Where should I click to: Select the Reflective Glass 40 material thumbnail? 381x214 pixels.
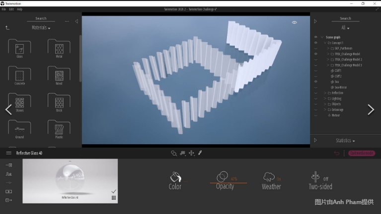(x=70, y=181)
